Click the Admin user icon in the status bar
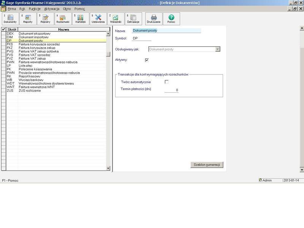Screen dimensions: 304x228 tap(260, 180)
